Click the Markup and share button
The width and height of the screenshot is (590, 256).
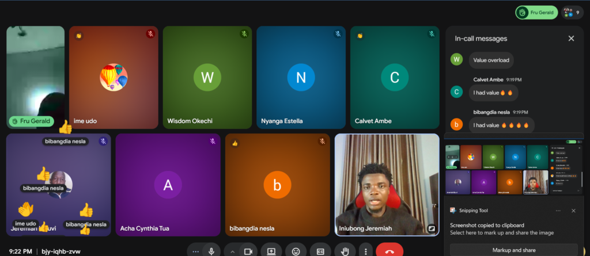coord(513,250)
